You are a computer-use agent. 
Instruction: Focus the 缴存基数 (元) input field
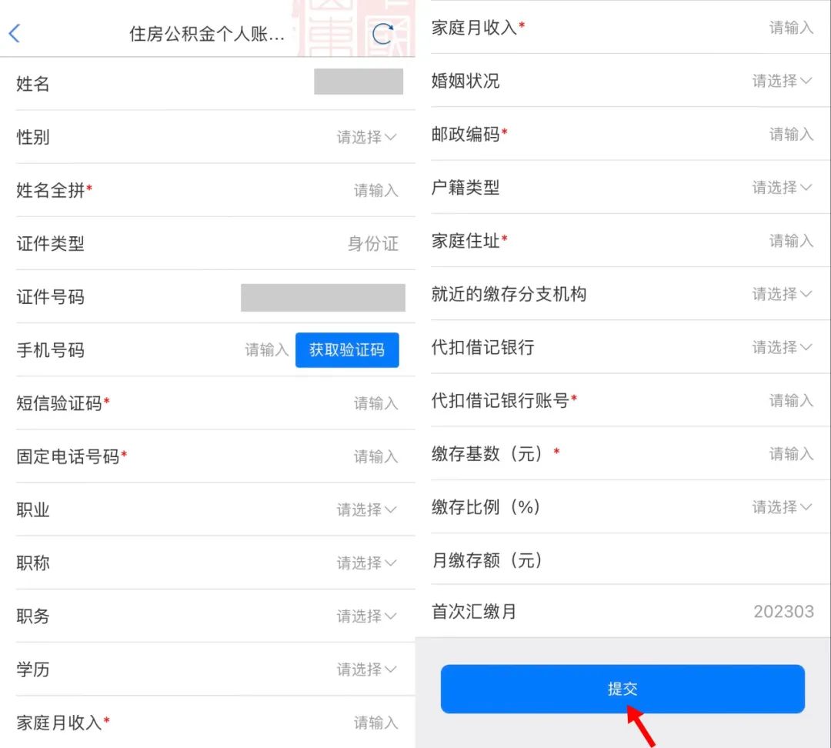pos(791,453)
